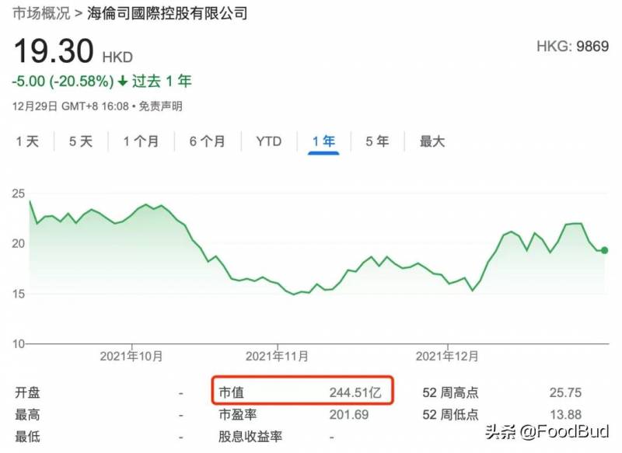Click the stock price 19.30
Screen dimensions: 622x453
(x=54, y=51)
